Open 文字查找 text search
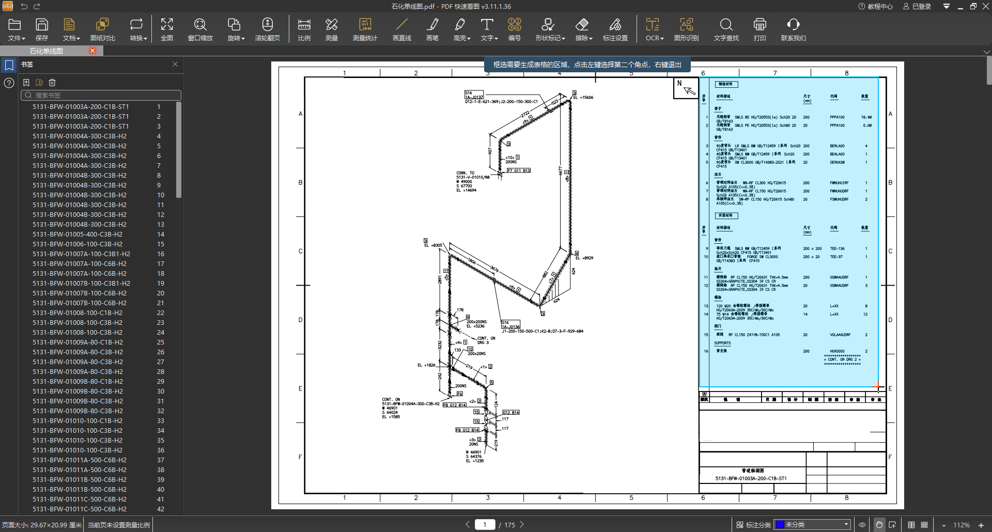Screen dimensions: 992x532 click(x=726, y=29)
